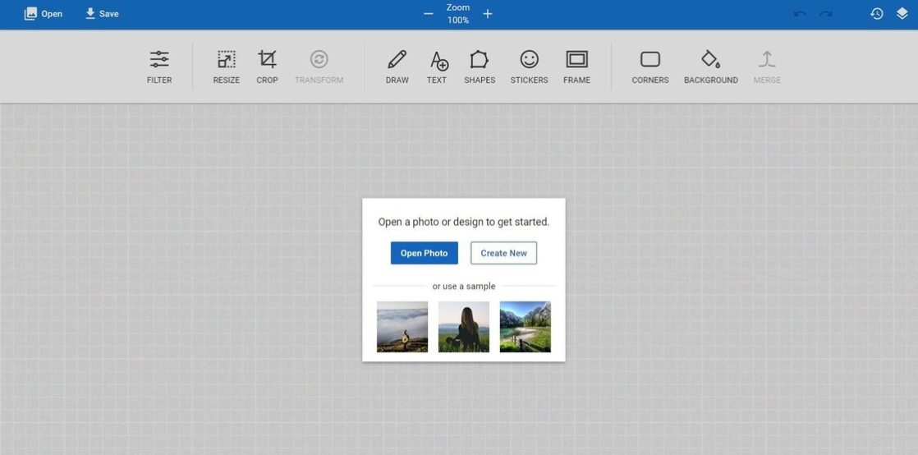Open the Stickers smiley tool
This screenshot has height=455, width=918.
[x=530, y=67]
